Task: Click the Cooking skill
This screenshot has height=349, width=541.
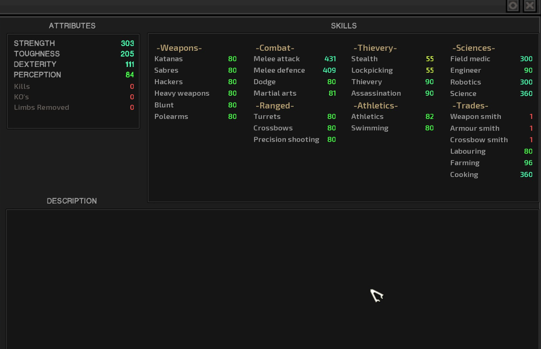Action: [x=491, y=174]
